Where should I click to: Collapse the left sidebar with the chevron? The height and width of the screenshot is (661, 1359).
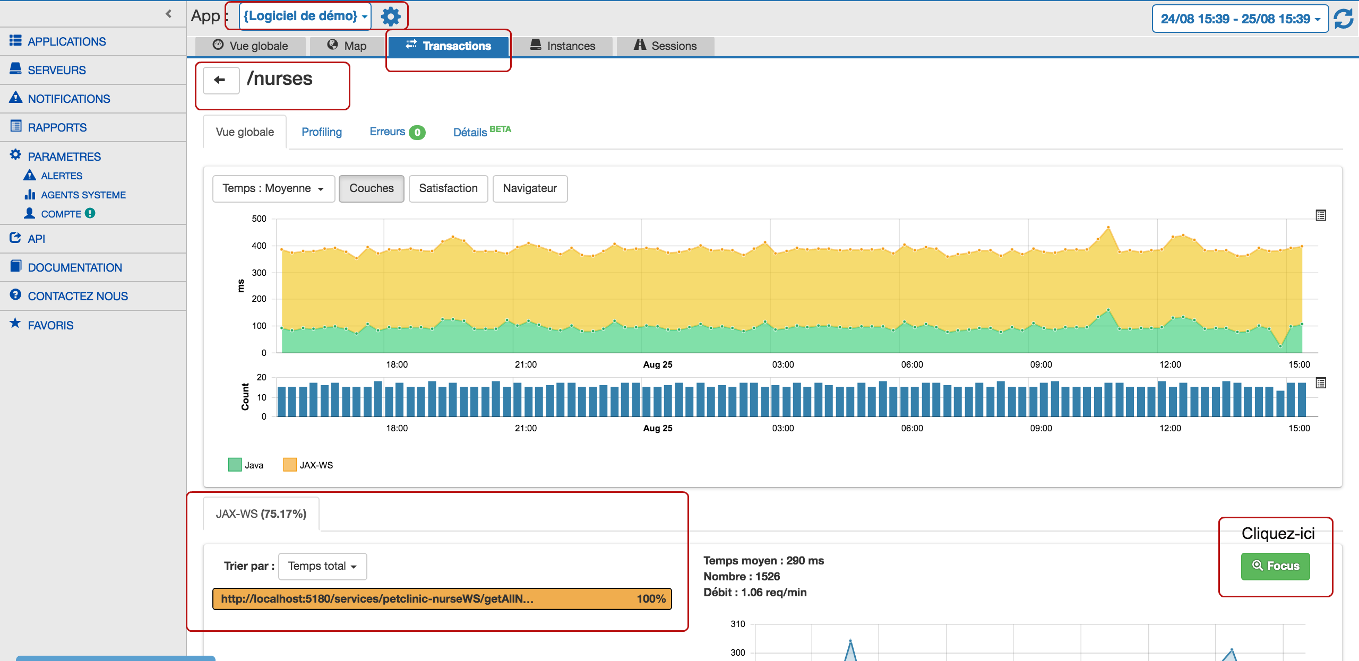(168, 13)
